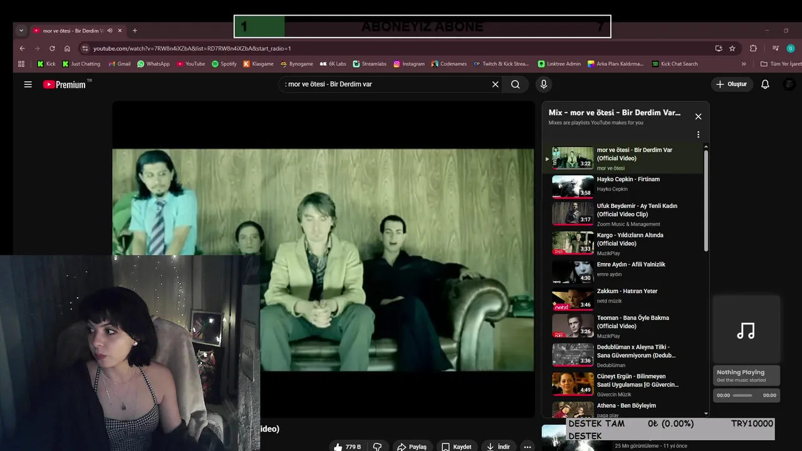
Task: Open the Gmail bookmark
Action: coord(119,64)
